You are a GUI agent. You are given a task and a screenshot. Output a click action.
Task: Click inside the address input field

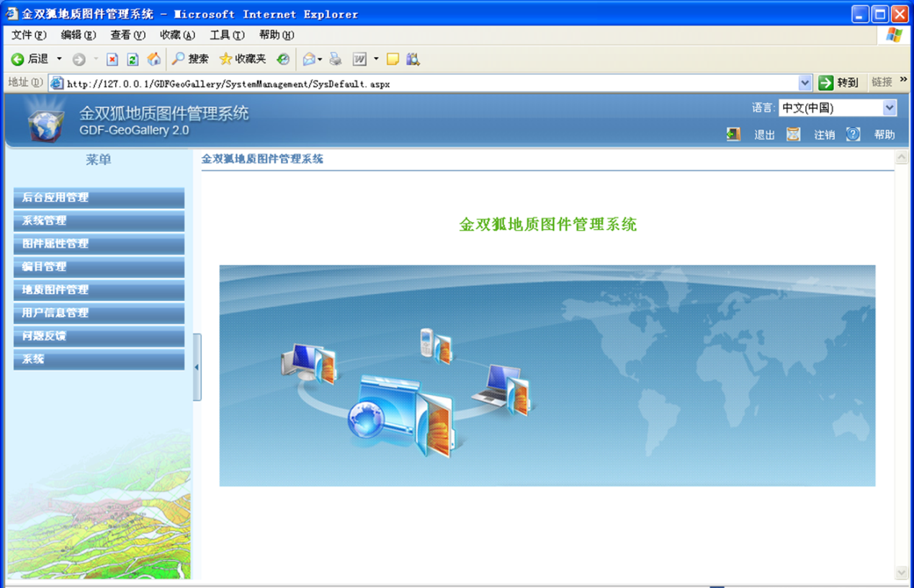tap(360, 83)
